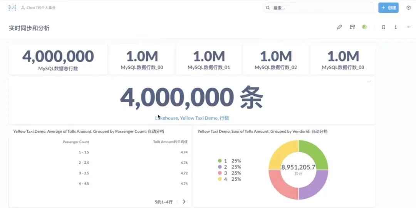Image resolution: width=416 pixels, height=208 pixels.
Task: Toggle vendor 1 green legend item
Action: click(x=229, y=161)
